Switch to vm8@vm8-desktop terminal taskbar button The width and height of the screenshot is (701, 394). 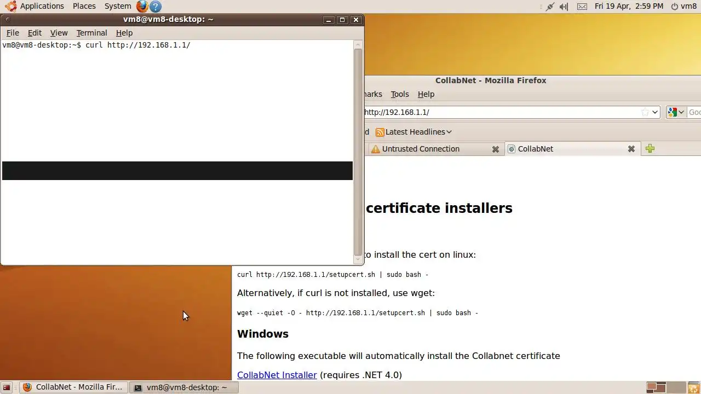(185, 387)
